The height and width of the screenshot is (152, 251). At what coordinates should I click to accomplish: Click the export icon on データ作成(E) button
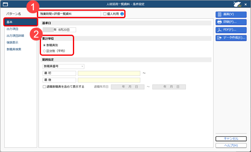click(x=220, y=38)
